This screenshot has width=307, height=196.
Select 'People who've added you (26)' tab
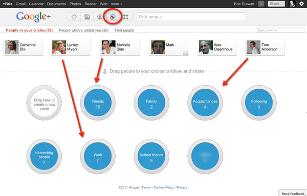(83, 30)
